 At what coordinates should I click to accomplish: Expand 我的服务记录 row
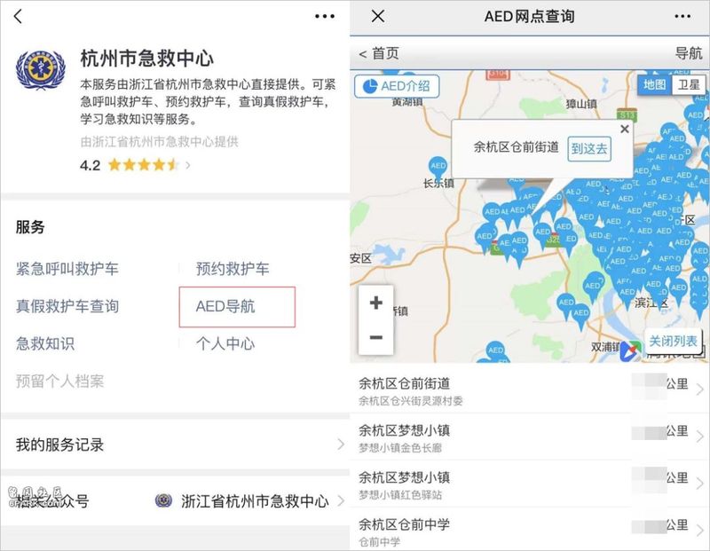pyautogui.click(x=175, y=445)
